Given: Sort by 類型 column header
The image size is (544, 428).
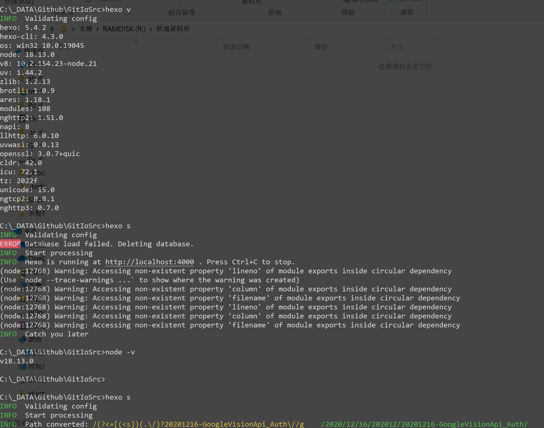Looking at the screenshot, I should click(x=321, y=47).
